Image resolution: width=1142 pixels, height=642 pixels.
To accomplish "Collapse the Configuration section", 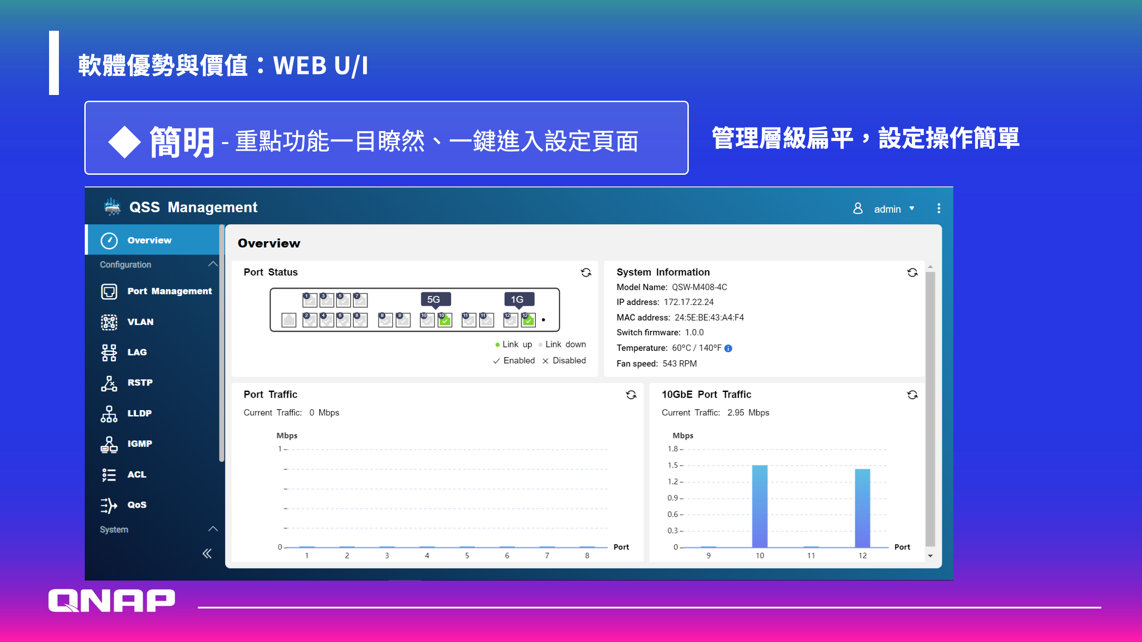I will coord(213,264).
